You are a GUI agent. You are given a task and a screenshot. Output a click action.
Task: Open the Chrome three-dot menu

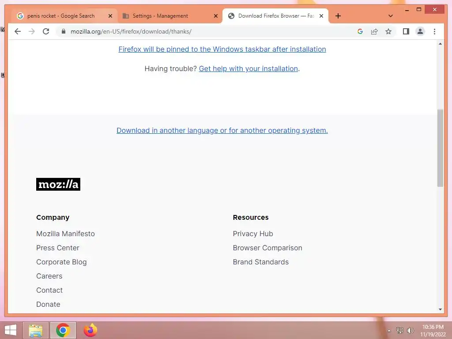[x=434, y=31]
